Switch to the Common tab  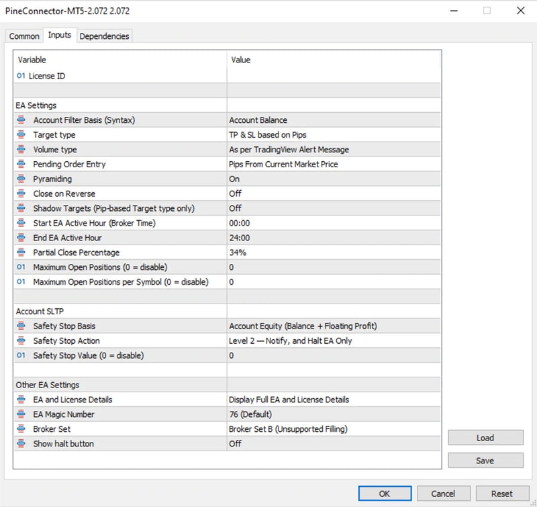tap(24, 36)
